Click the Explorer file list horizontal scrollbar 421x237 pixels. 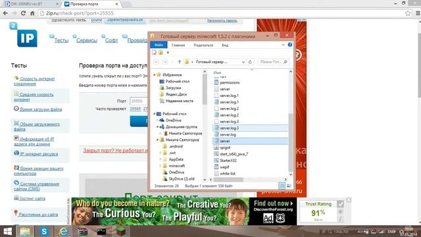point(228,180)
